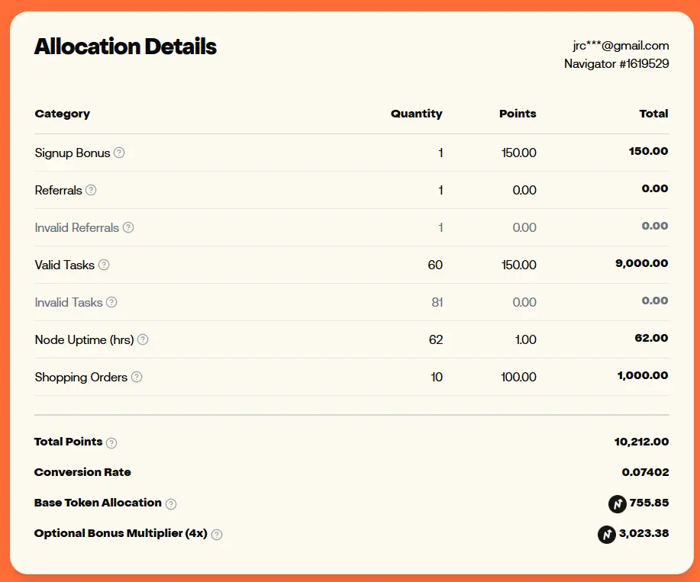Viewport: 700px width, 582px height.
Task: Click the Navigator #1619529 label
Action: point(617,64)
